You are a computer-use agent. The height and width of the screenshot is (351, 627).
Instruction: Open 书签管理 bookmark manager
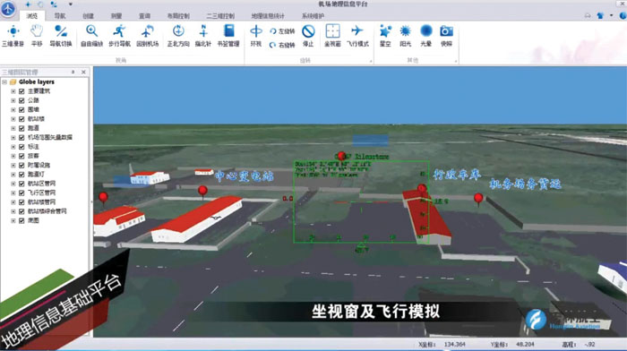coord(228,36)
